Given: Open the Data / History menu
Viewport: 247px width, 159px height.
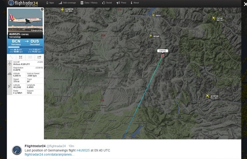Looking at the screenshot, I should pos(89,3).
